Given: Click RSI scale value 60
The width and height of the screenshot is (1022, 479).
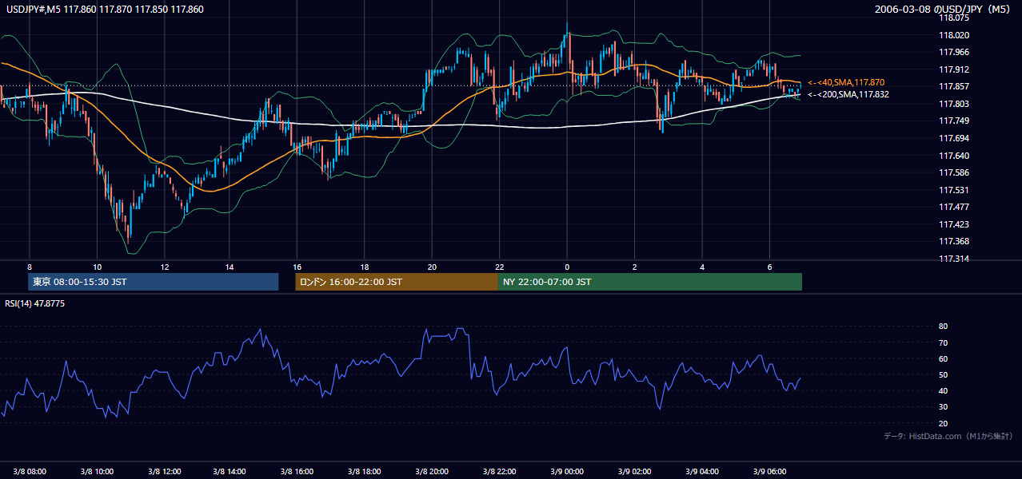Looking at the screenshot, I should [x=943, y=358].
